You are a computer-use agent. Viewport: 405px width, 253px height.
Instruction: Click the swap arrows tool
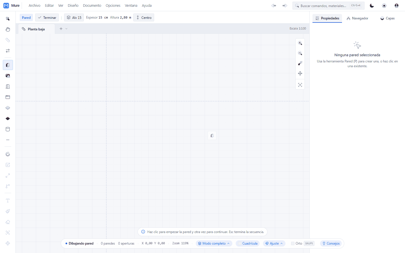tap(8, 51)
